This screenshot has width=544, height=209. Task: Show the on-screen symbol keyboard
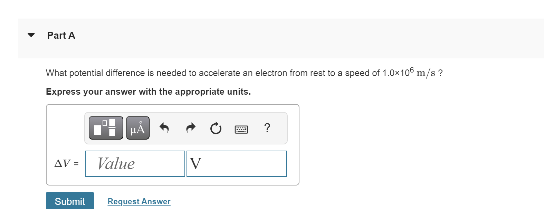point(241,128)
